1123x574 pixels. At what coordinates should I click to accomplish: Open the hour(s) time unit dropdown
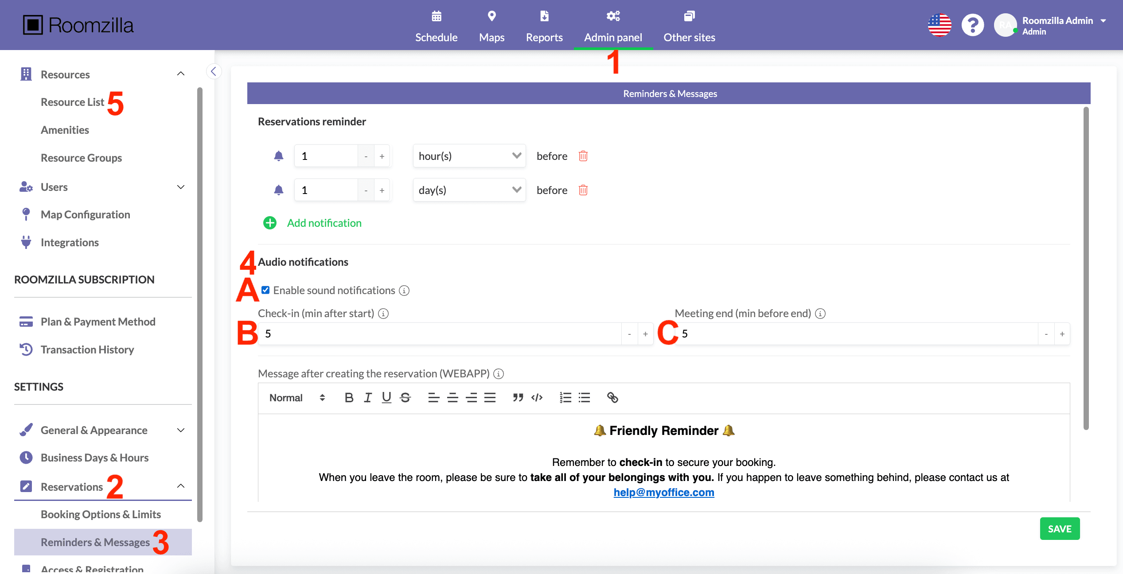(x=469, y=156)
